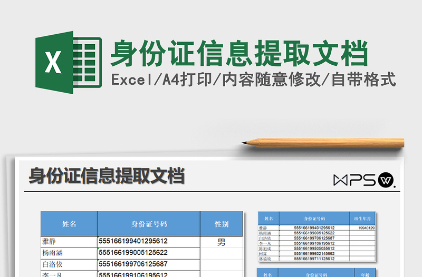Open the small 年龄 table thumbnail
422x277 pixels.
pyautogui.click(x=316, y=272)
